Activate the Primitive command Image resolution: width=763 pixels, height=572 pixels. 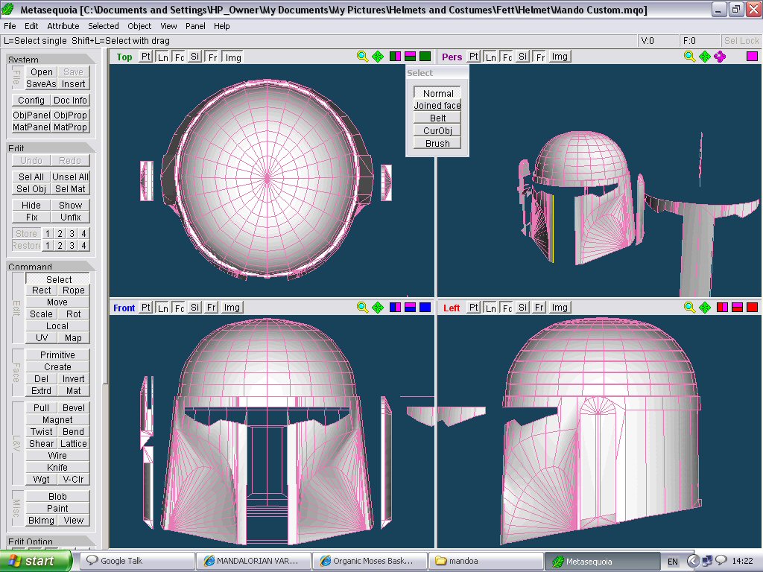point(57,355)
